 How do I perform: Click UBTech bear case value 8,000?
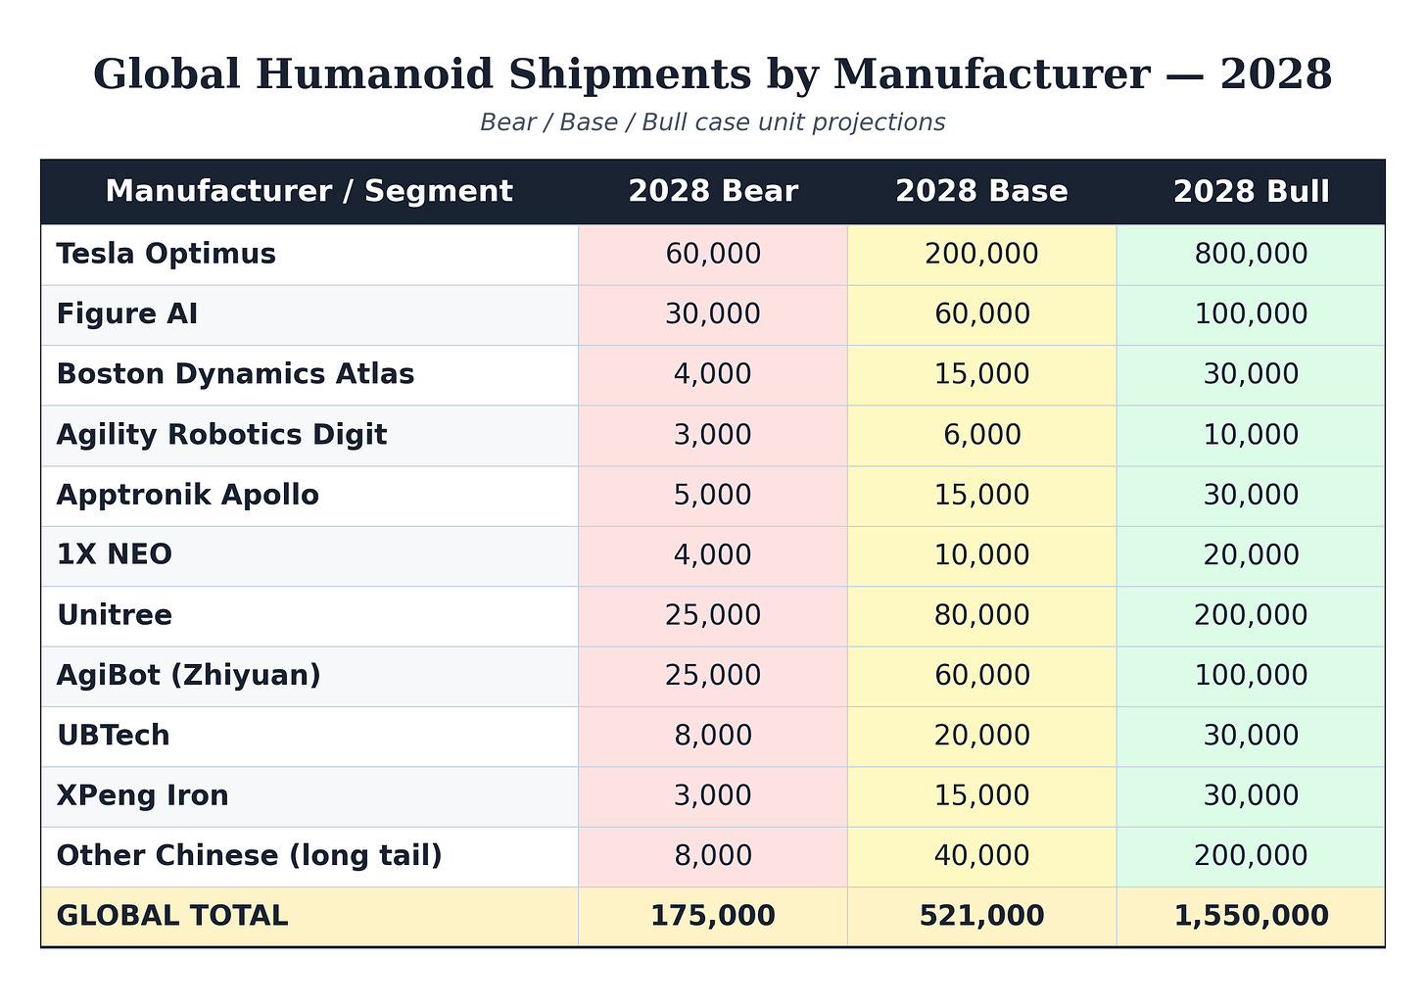713,736
